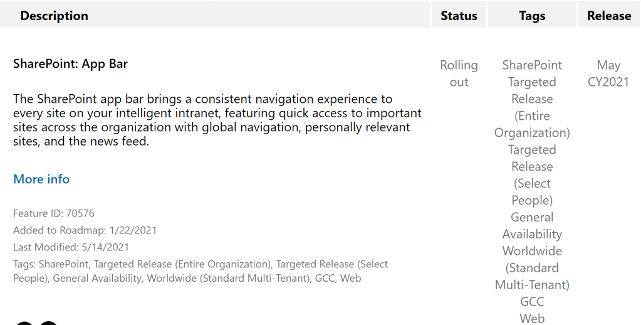Viewport: 641px width, 325px height.
Task: Select the Rolling out status text
Action: pyautogui.click(x=459, y=73)
